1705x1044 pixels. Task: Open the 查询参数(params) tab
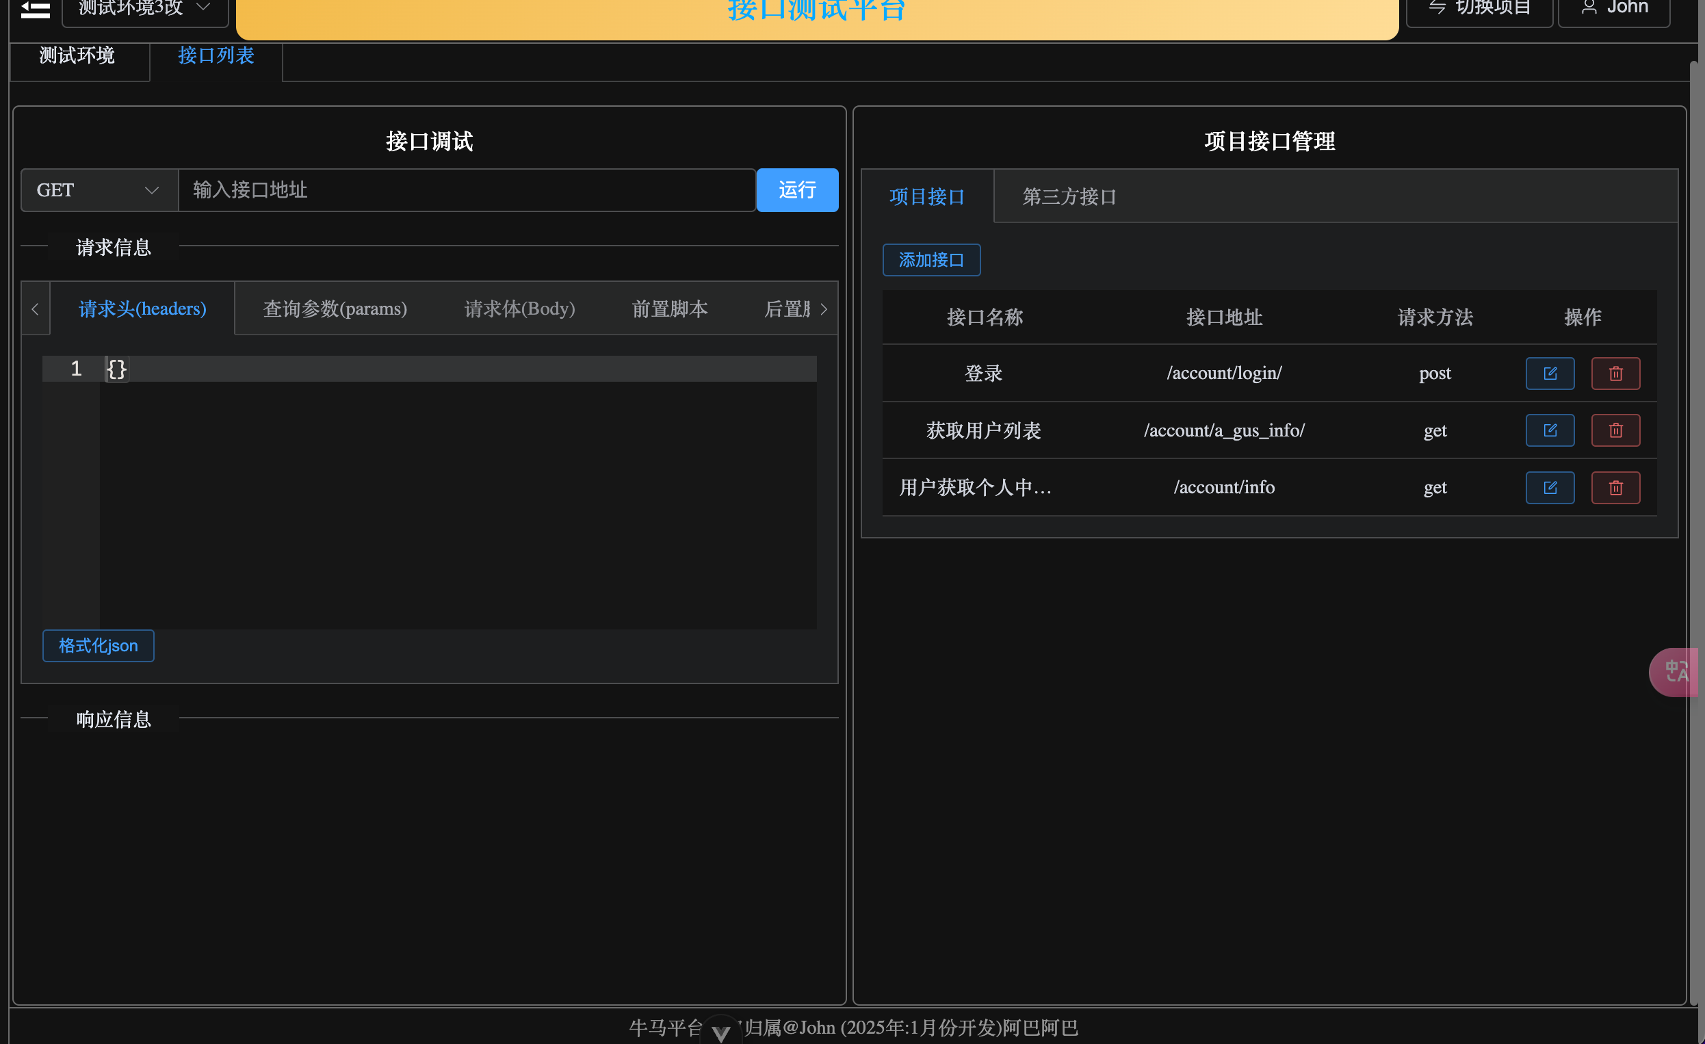(335, 309)
